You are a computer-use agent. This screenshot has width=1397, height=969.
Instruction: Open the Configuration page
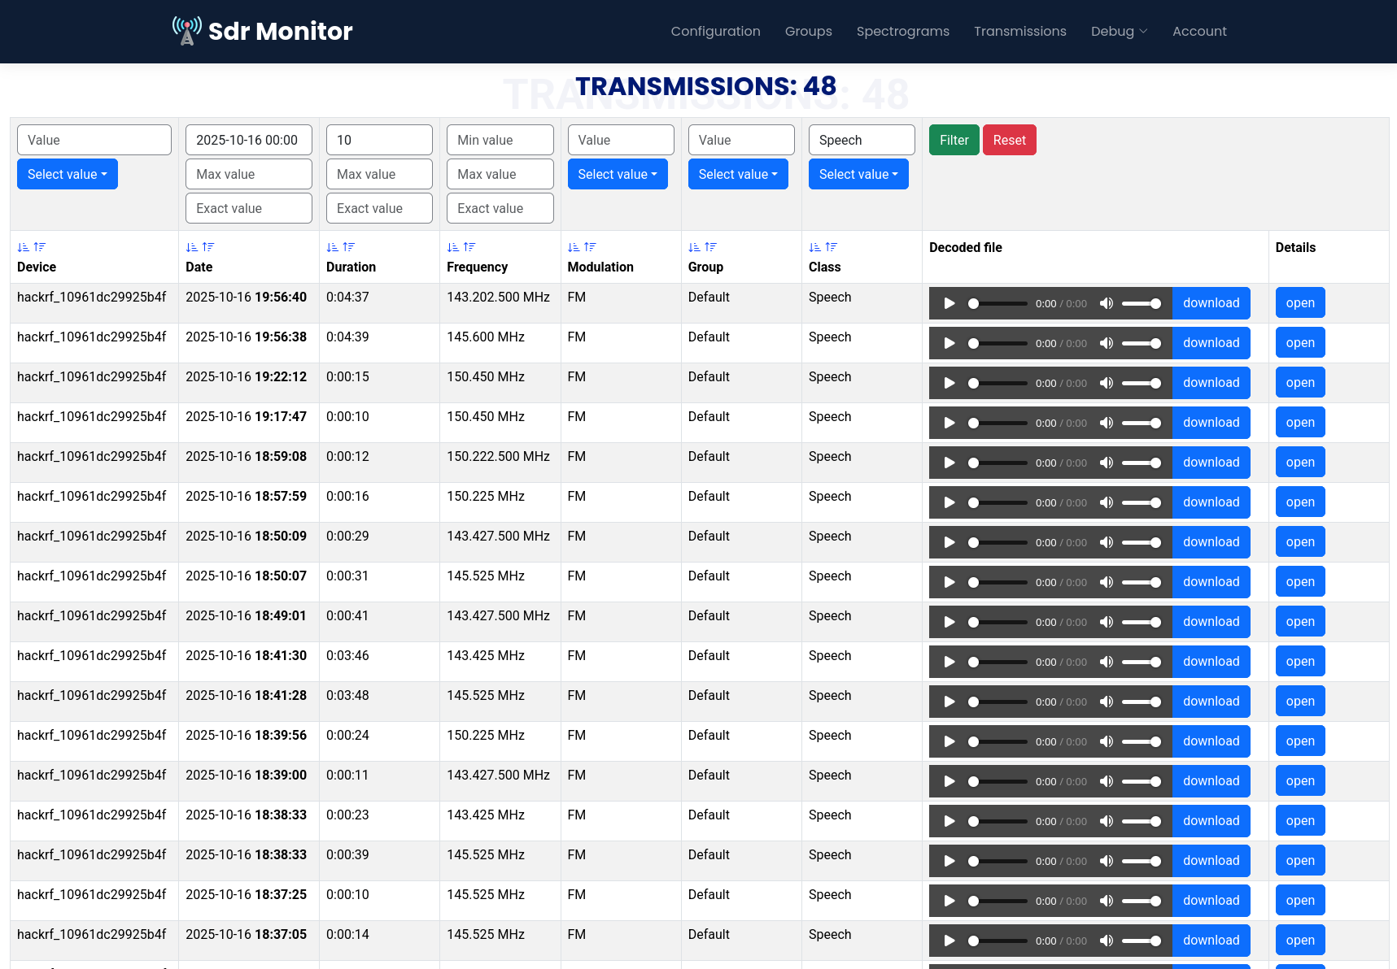tap(715, 31)
